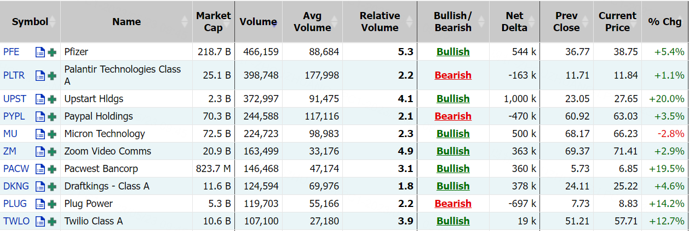Sort by Bullish/Bearish column header
Screen dimensions: 689x231
click(453, 22)
